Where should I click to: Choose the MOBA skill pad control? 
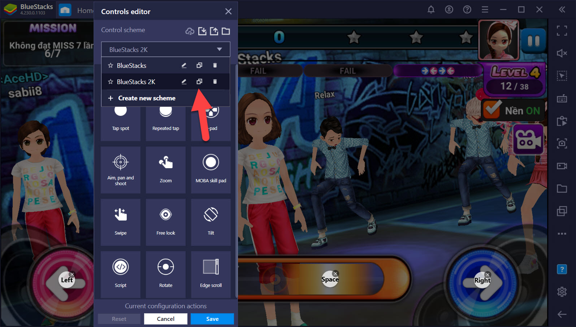pos(211,170)
